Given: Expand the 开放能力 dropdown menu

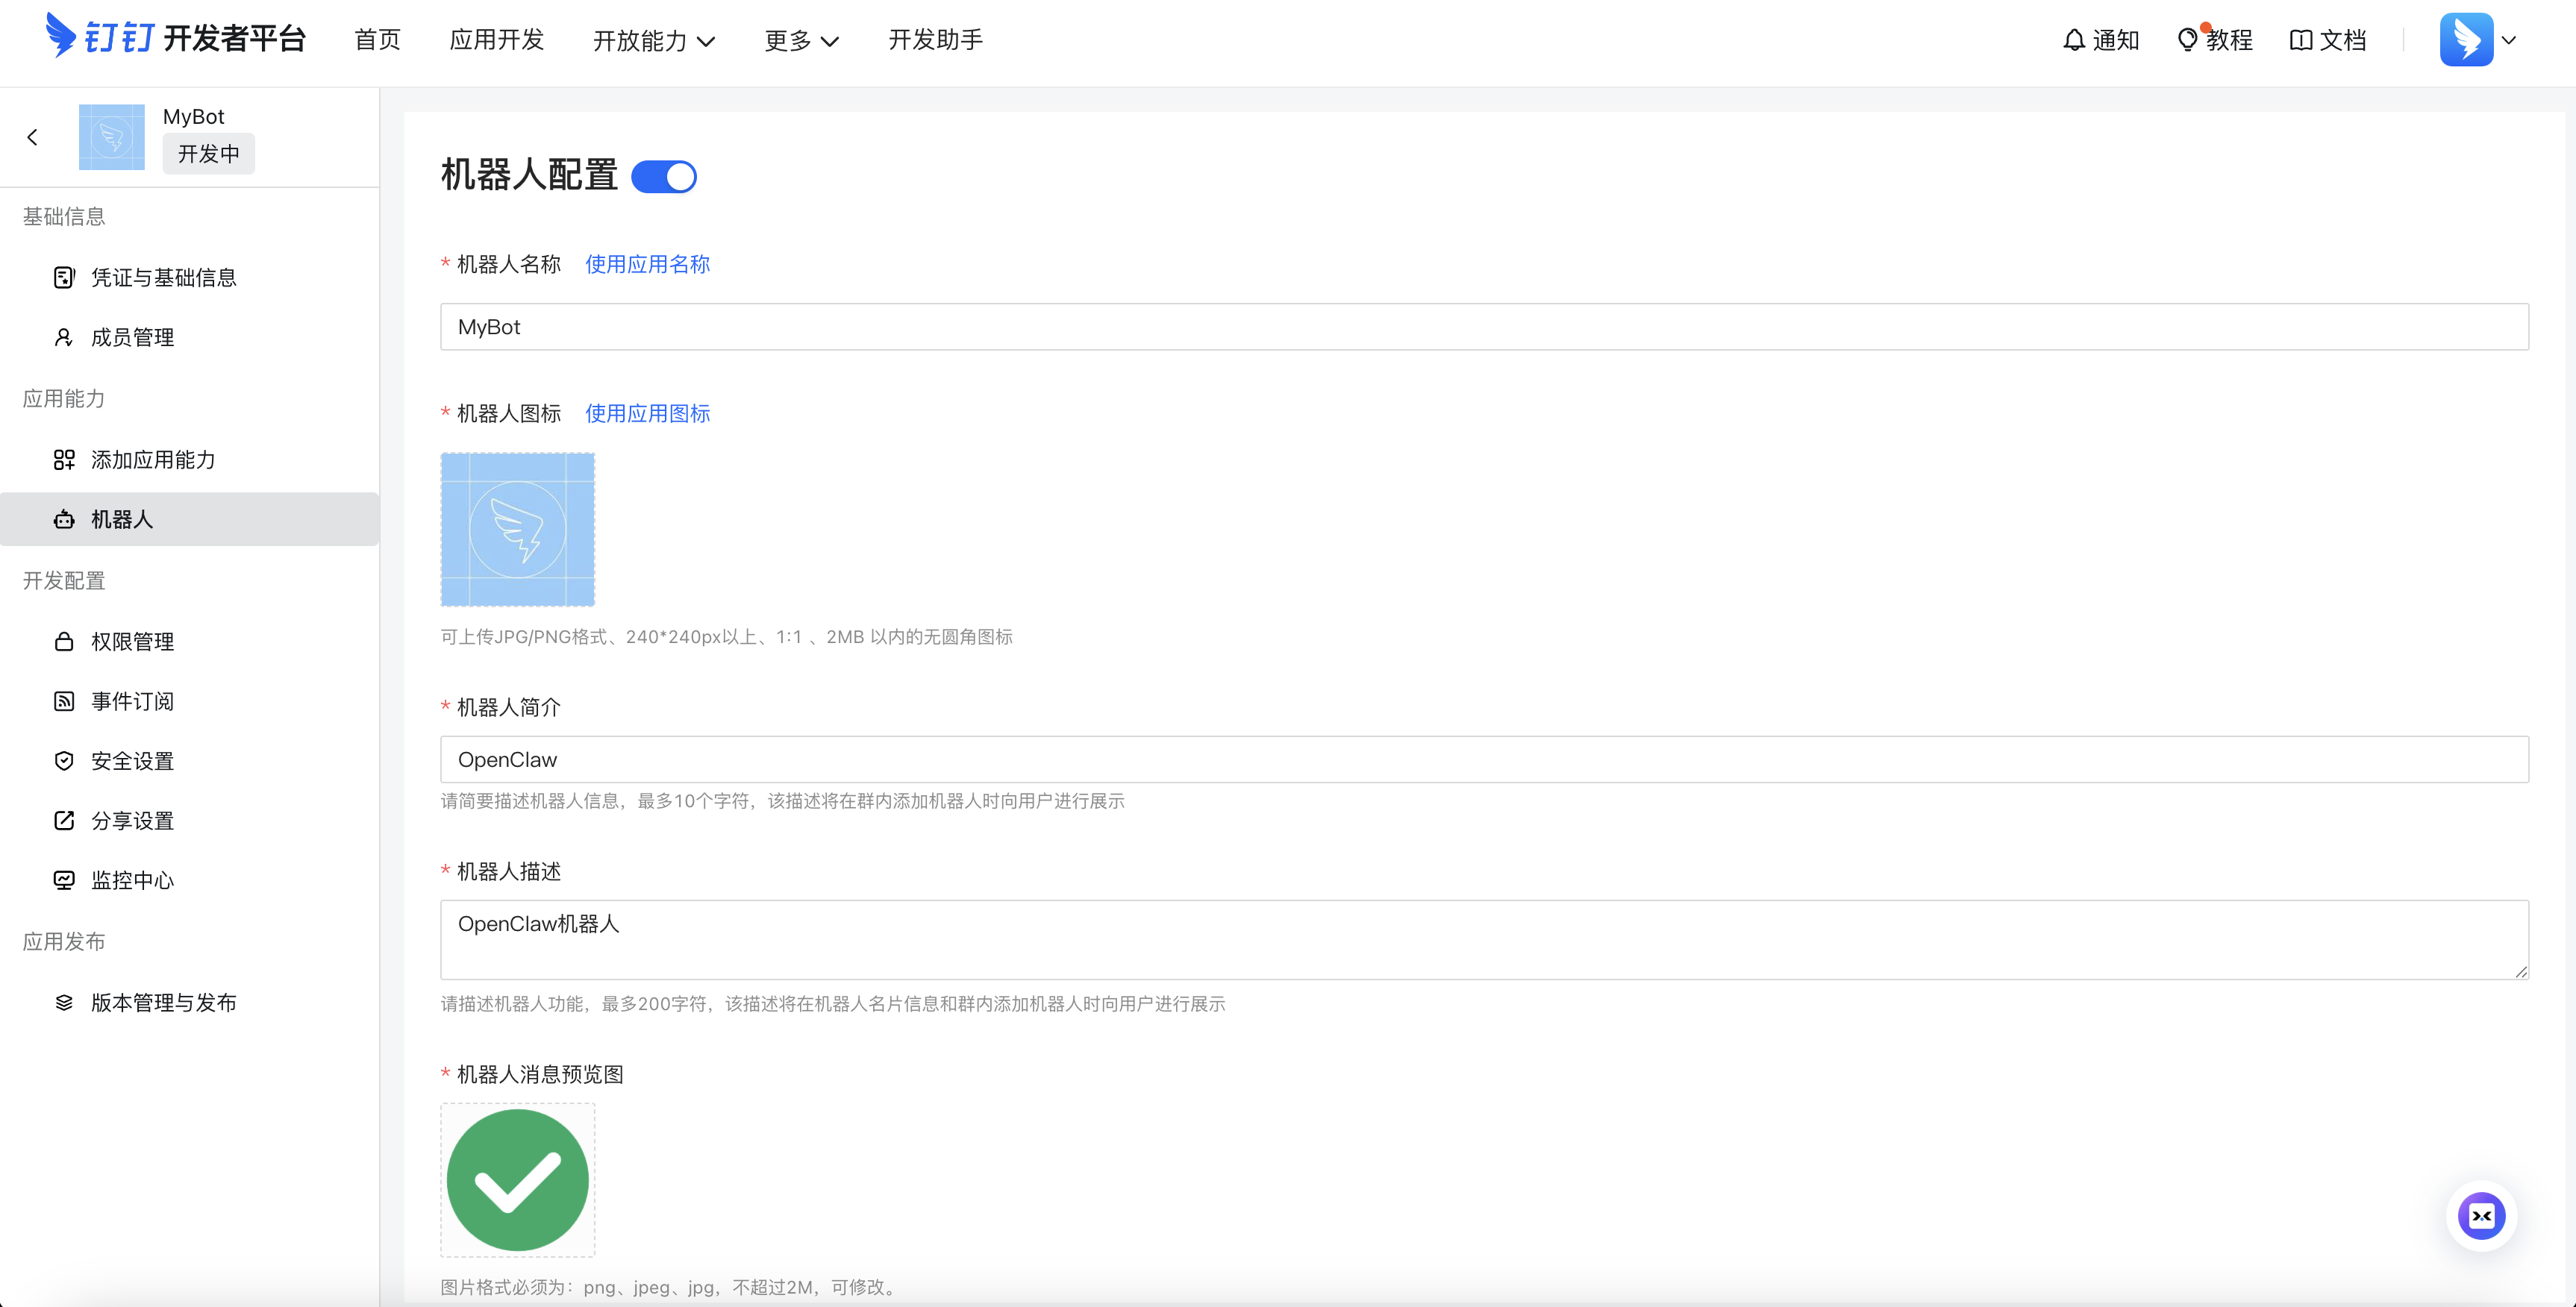Looking at the screenshot, I should [x=654, y=40].
